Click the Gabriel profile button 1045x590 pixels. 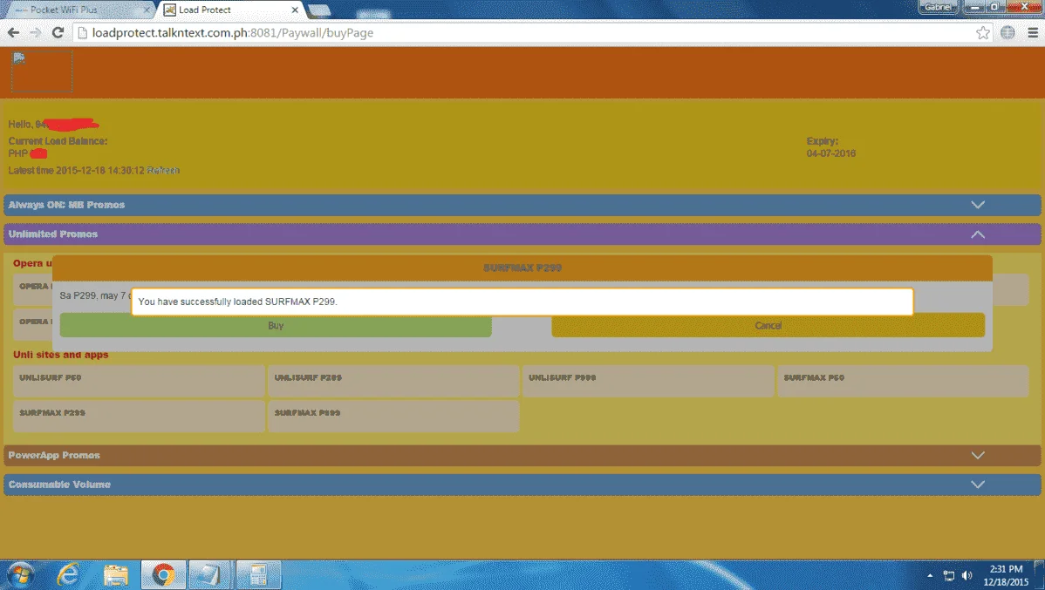938,7
